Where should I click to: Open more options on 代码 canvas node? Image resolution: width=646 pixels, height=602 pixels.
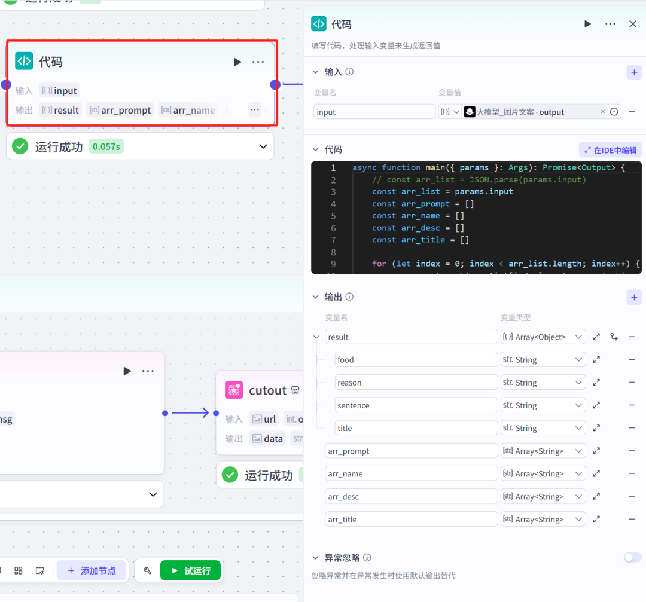[258, 62]
